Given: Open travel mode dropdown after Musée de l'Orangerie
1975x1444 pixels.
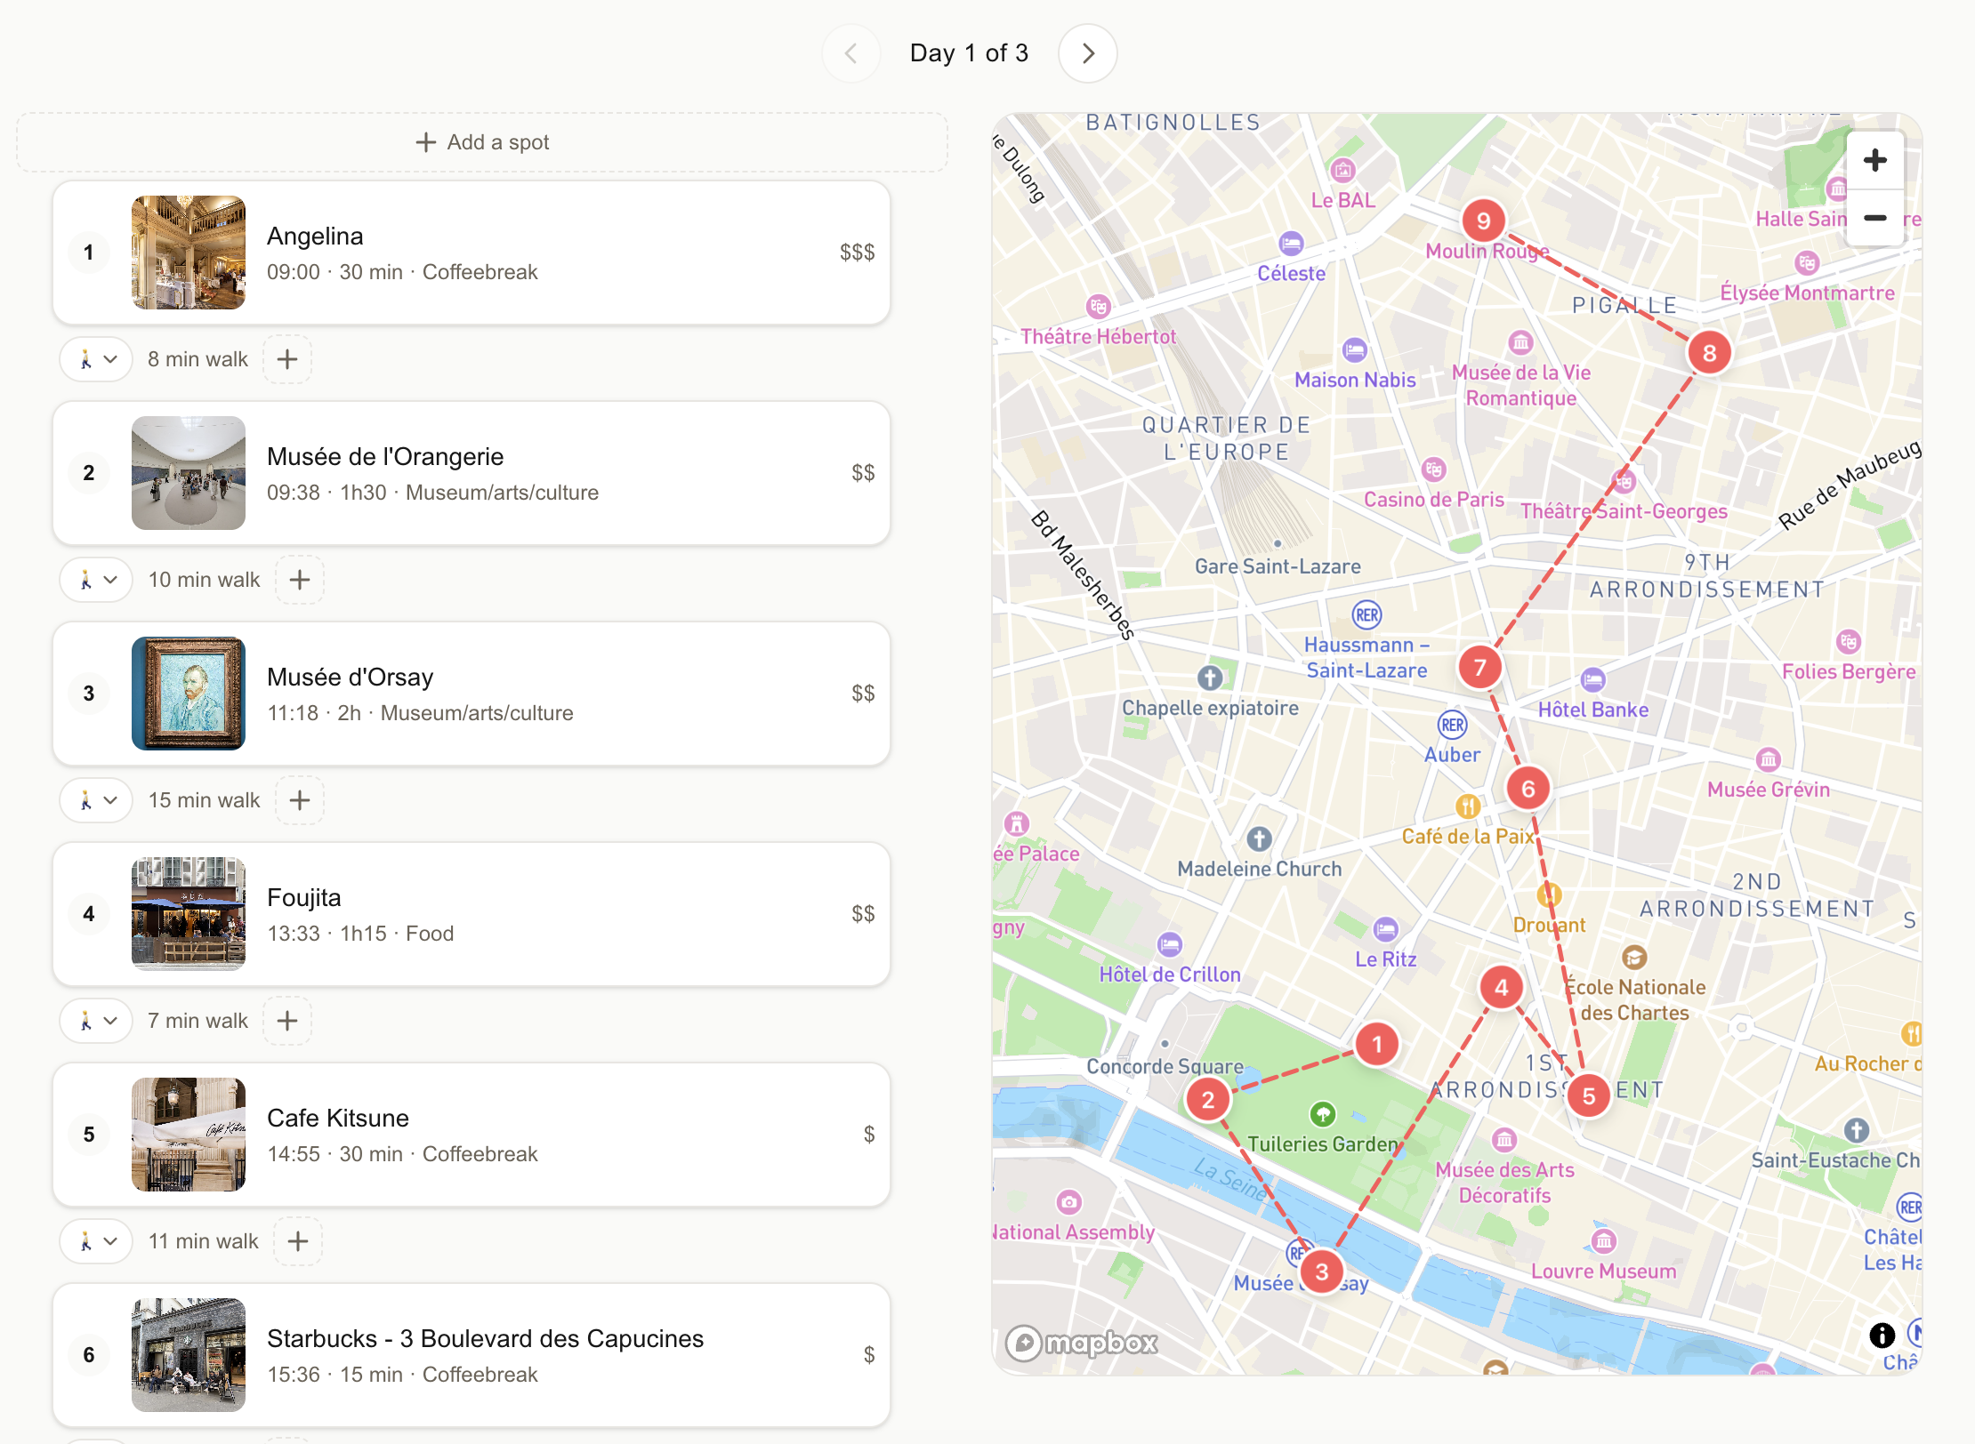Looking at the screenshot, I should coord(96,580).
